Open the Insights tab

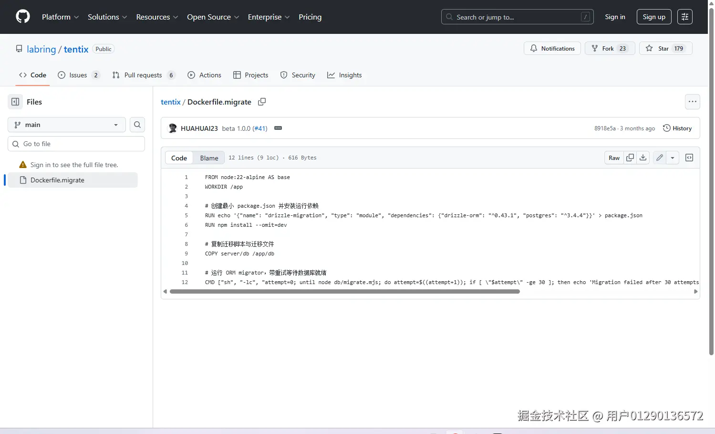pyautogui.click(x=344, y=75)
